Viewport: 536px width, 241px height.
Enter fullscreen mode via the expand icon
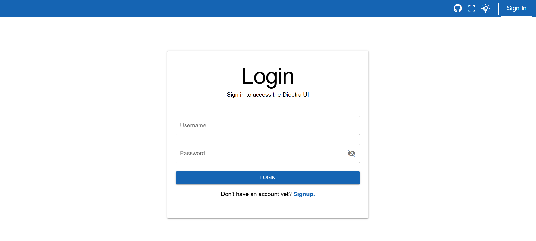pos(472,8)
